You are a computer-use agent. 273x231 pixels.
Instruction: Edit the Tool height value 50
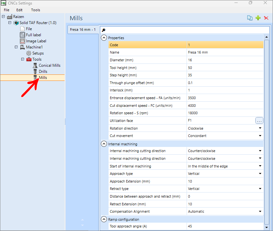[225, 68]
